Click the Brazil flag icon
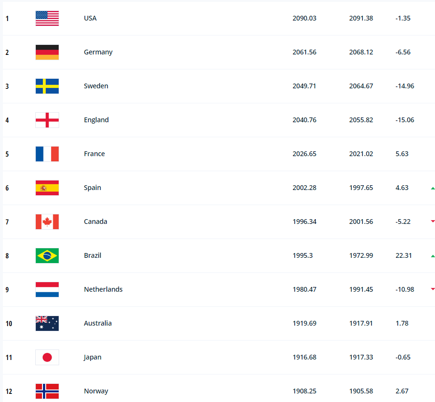435x402 pixels. (x=47, y=255)
